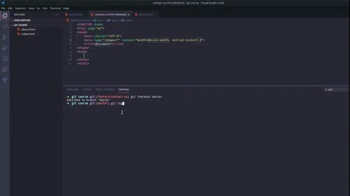Image resolution: width=350 pixels, height=196 pixels.
Task: Click the 'Switched to branch master' output line
Action: pyautogui.click(x=89, y=100)
